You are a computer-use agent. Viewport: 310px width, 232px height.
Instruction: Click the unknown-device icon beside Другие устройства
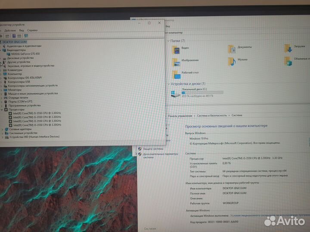(x=5, y=62)
